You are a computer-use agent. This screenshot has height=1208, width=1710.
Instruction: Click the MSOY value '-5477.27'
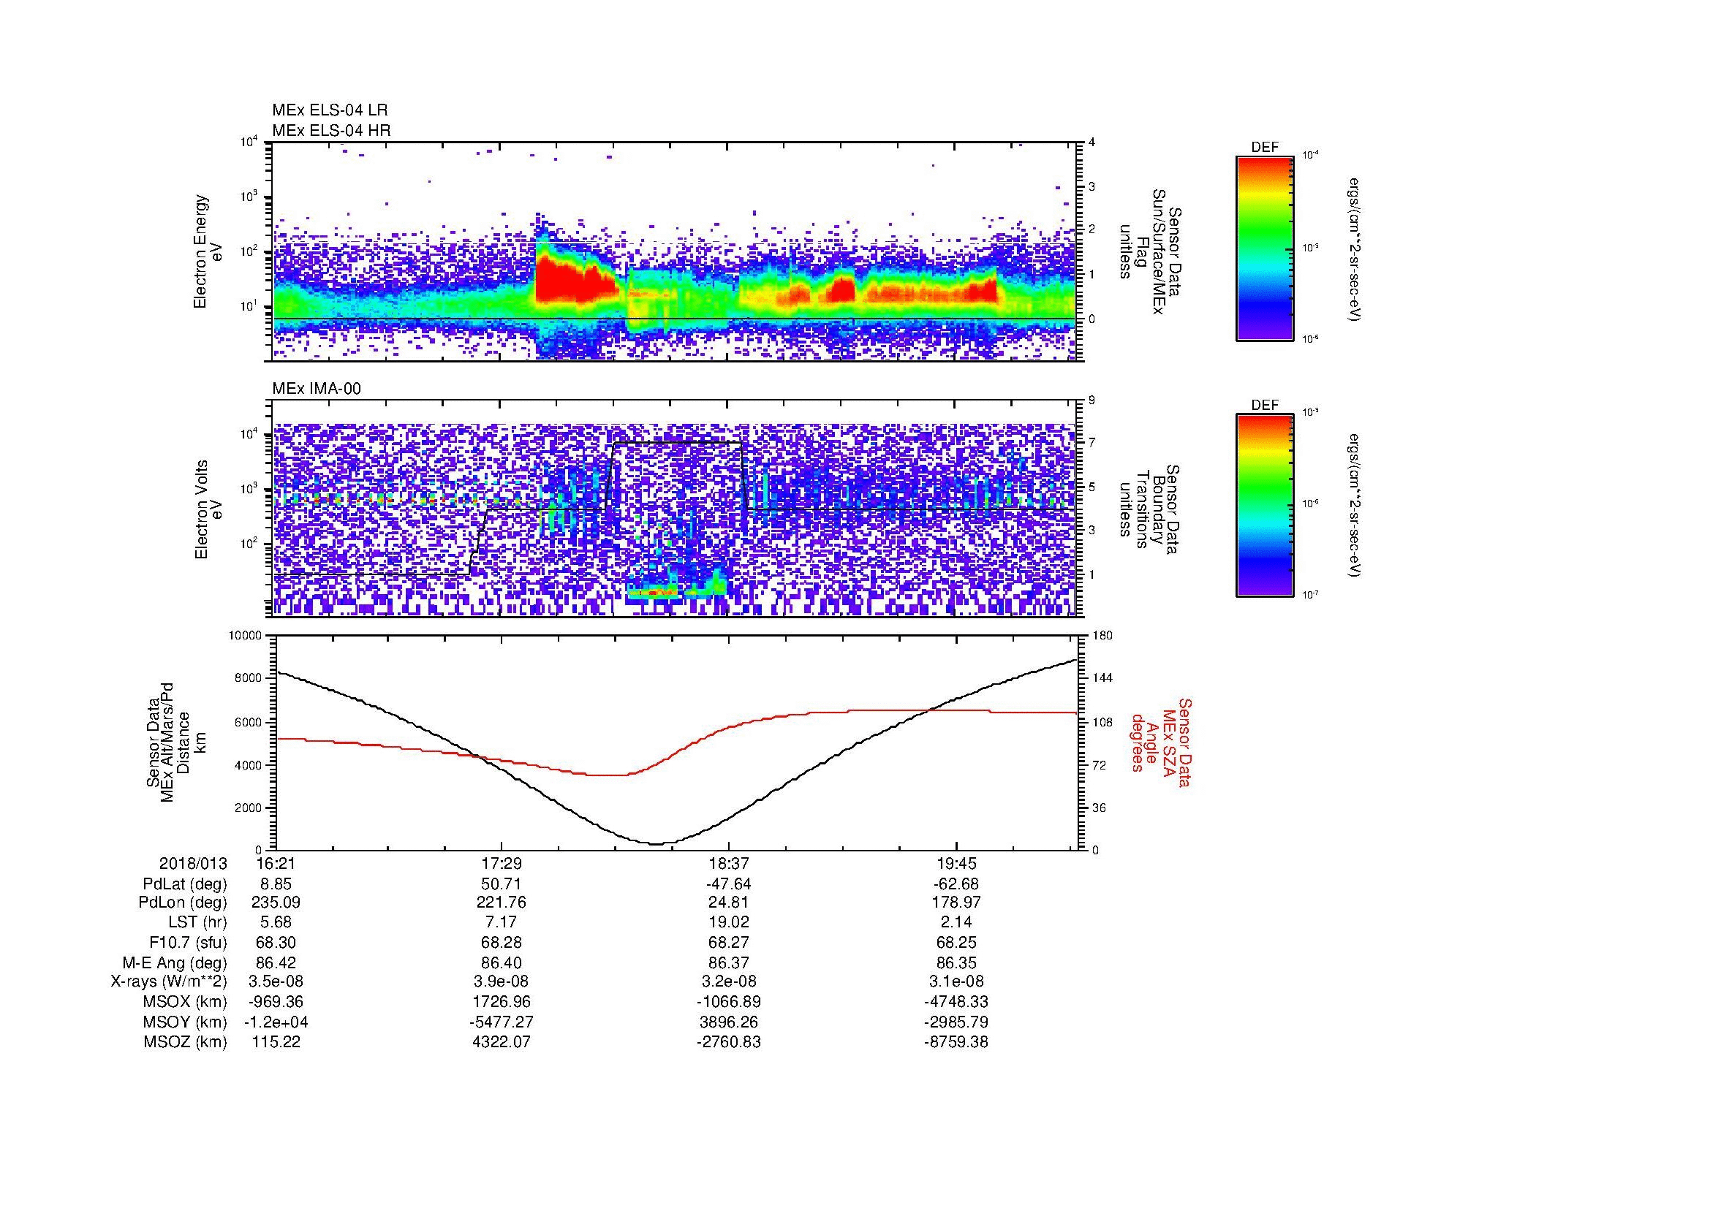tap(502, 1022)
